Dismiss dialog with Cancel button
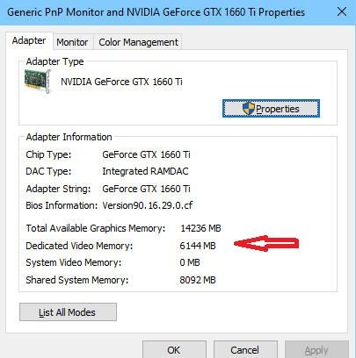Screen dimensions: 356x358 click(245, 349)
